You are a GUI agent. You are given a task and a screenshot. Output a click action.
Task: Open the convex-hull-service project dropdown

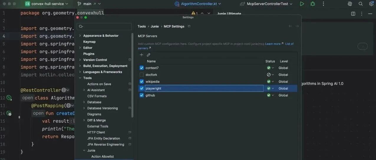(47, 4)
